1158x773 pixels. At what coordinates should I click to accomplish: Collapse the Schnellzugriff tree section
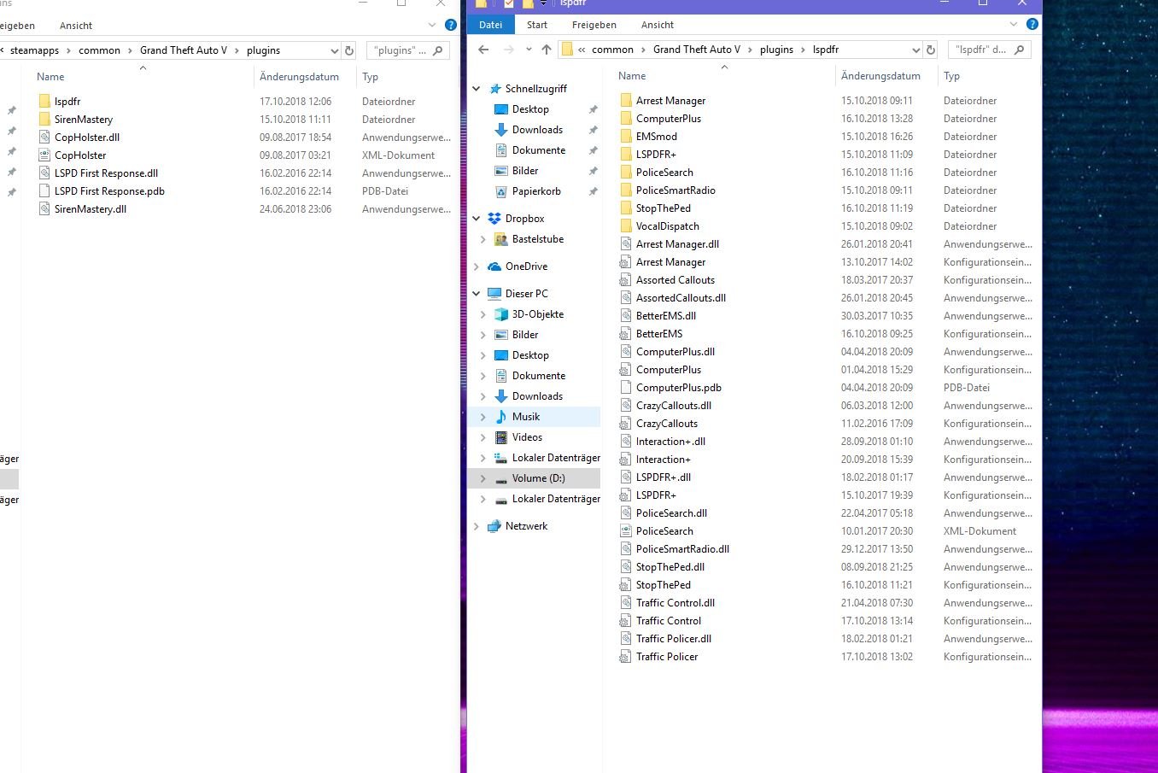477,89
